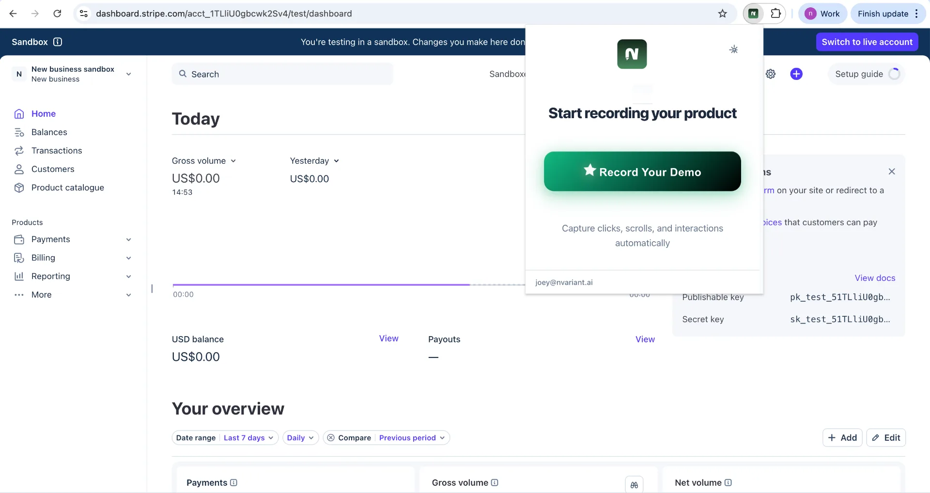
Task: Click View docs link
Action: point(875,278)
